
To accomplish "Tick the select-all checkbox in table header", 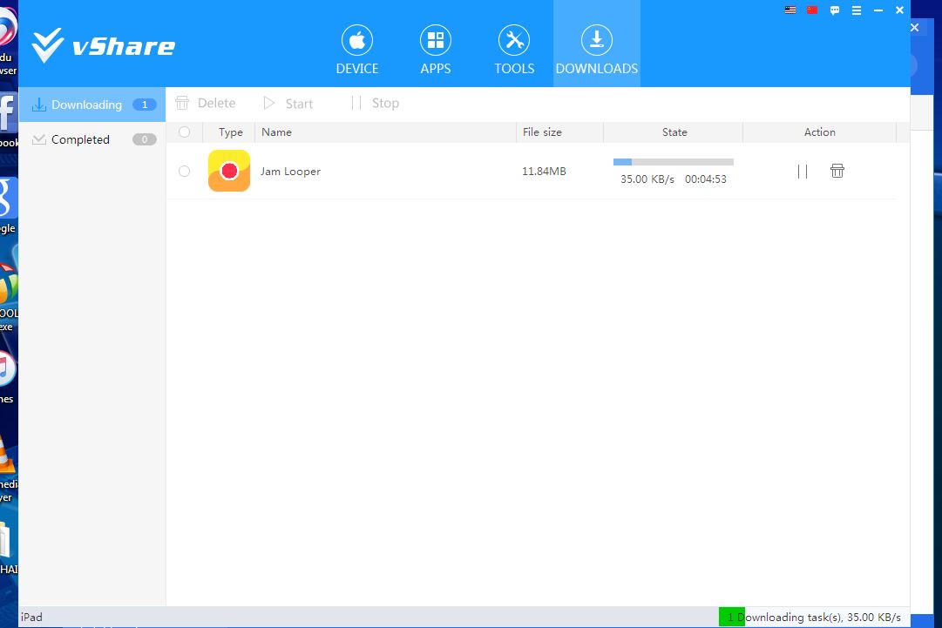I will click(x=185, y=132).
